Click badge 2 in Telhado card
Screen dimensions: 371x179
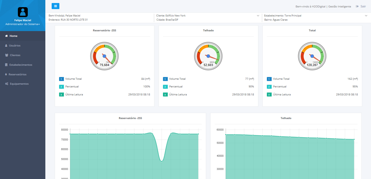coord(165,87)
